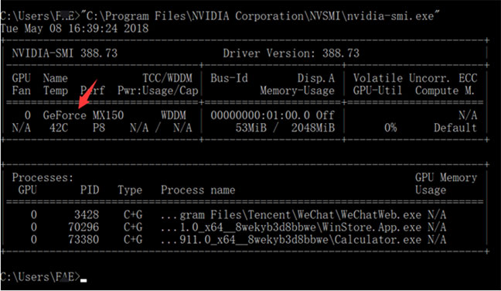
Task: Click the 'GPU Memory' column header
Action: coord(446,177)
